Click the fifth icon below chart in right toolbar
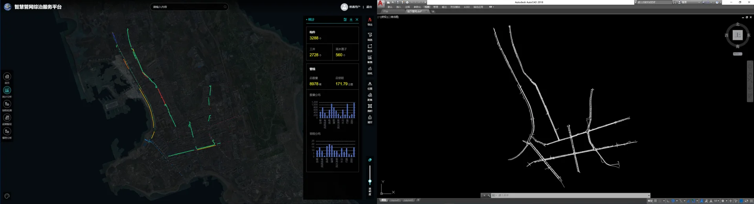Image resolution: width=754 pixels, height=204 pixels. coord(370,69)
